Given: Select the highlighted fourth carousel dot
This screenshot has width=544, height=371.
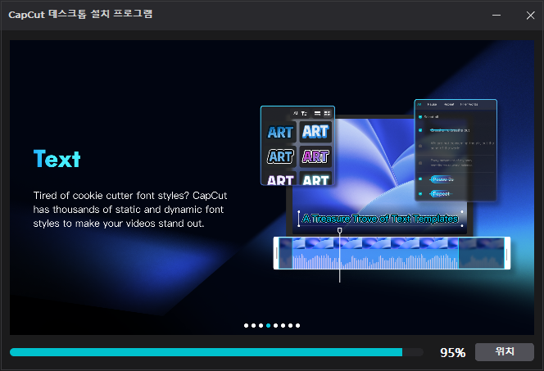Looking at the screenshot, I should (x=268, y=326).
